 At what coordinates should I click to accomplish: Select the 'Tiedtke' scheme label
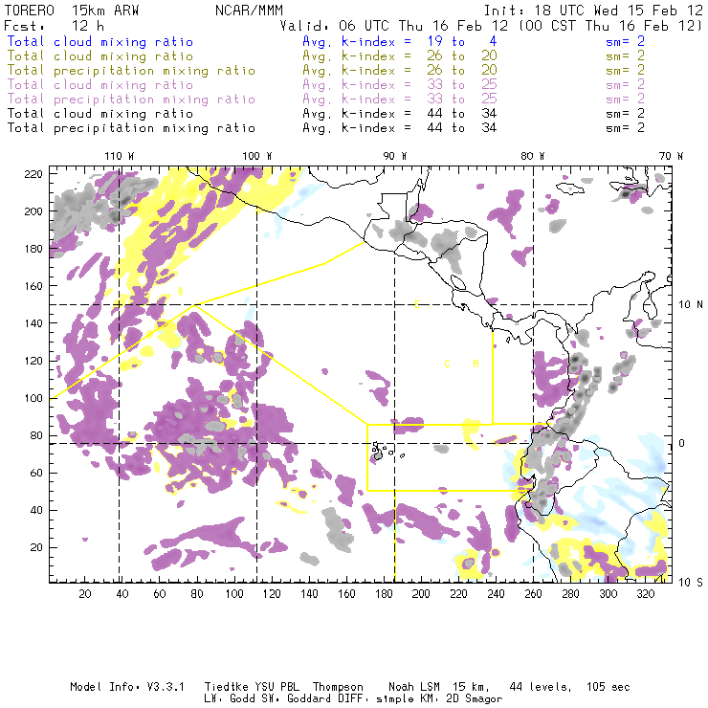click(227, 687)
